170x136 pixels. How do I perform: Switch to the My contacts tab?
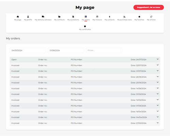pyautogui.click(x=109, y=18)
